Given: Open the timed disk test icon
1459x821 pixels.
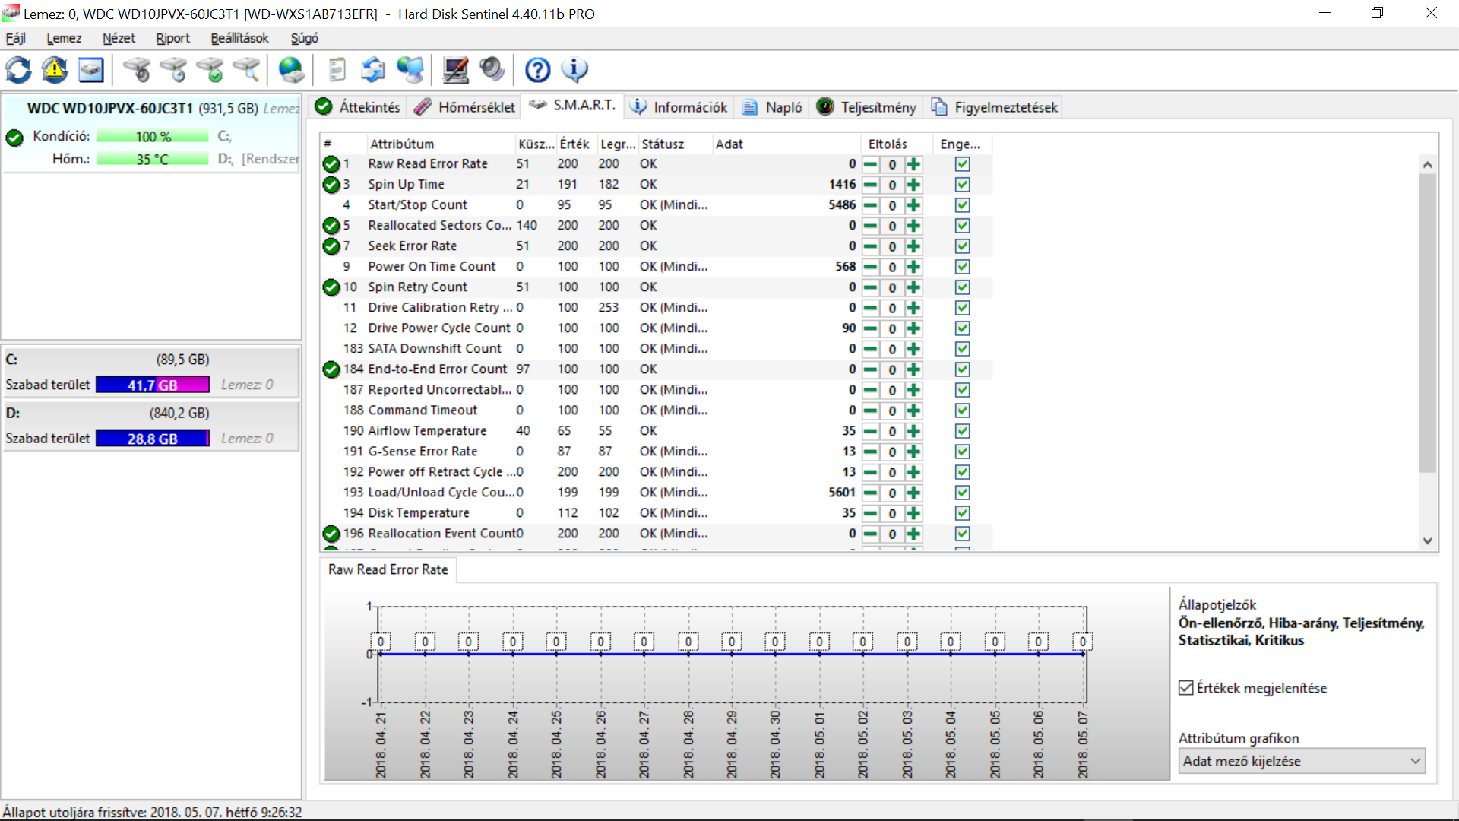Looking at the screenshot, I should (x=174, y=70).
